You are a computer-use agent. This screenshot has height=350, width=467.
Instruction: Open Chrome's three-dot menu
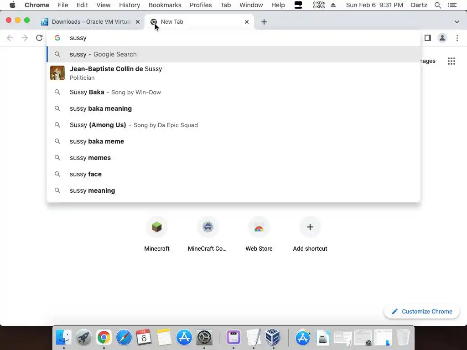tap(457, 38)
